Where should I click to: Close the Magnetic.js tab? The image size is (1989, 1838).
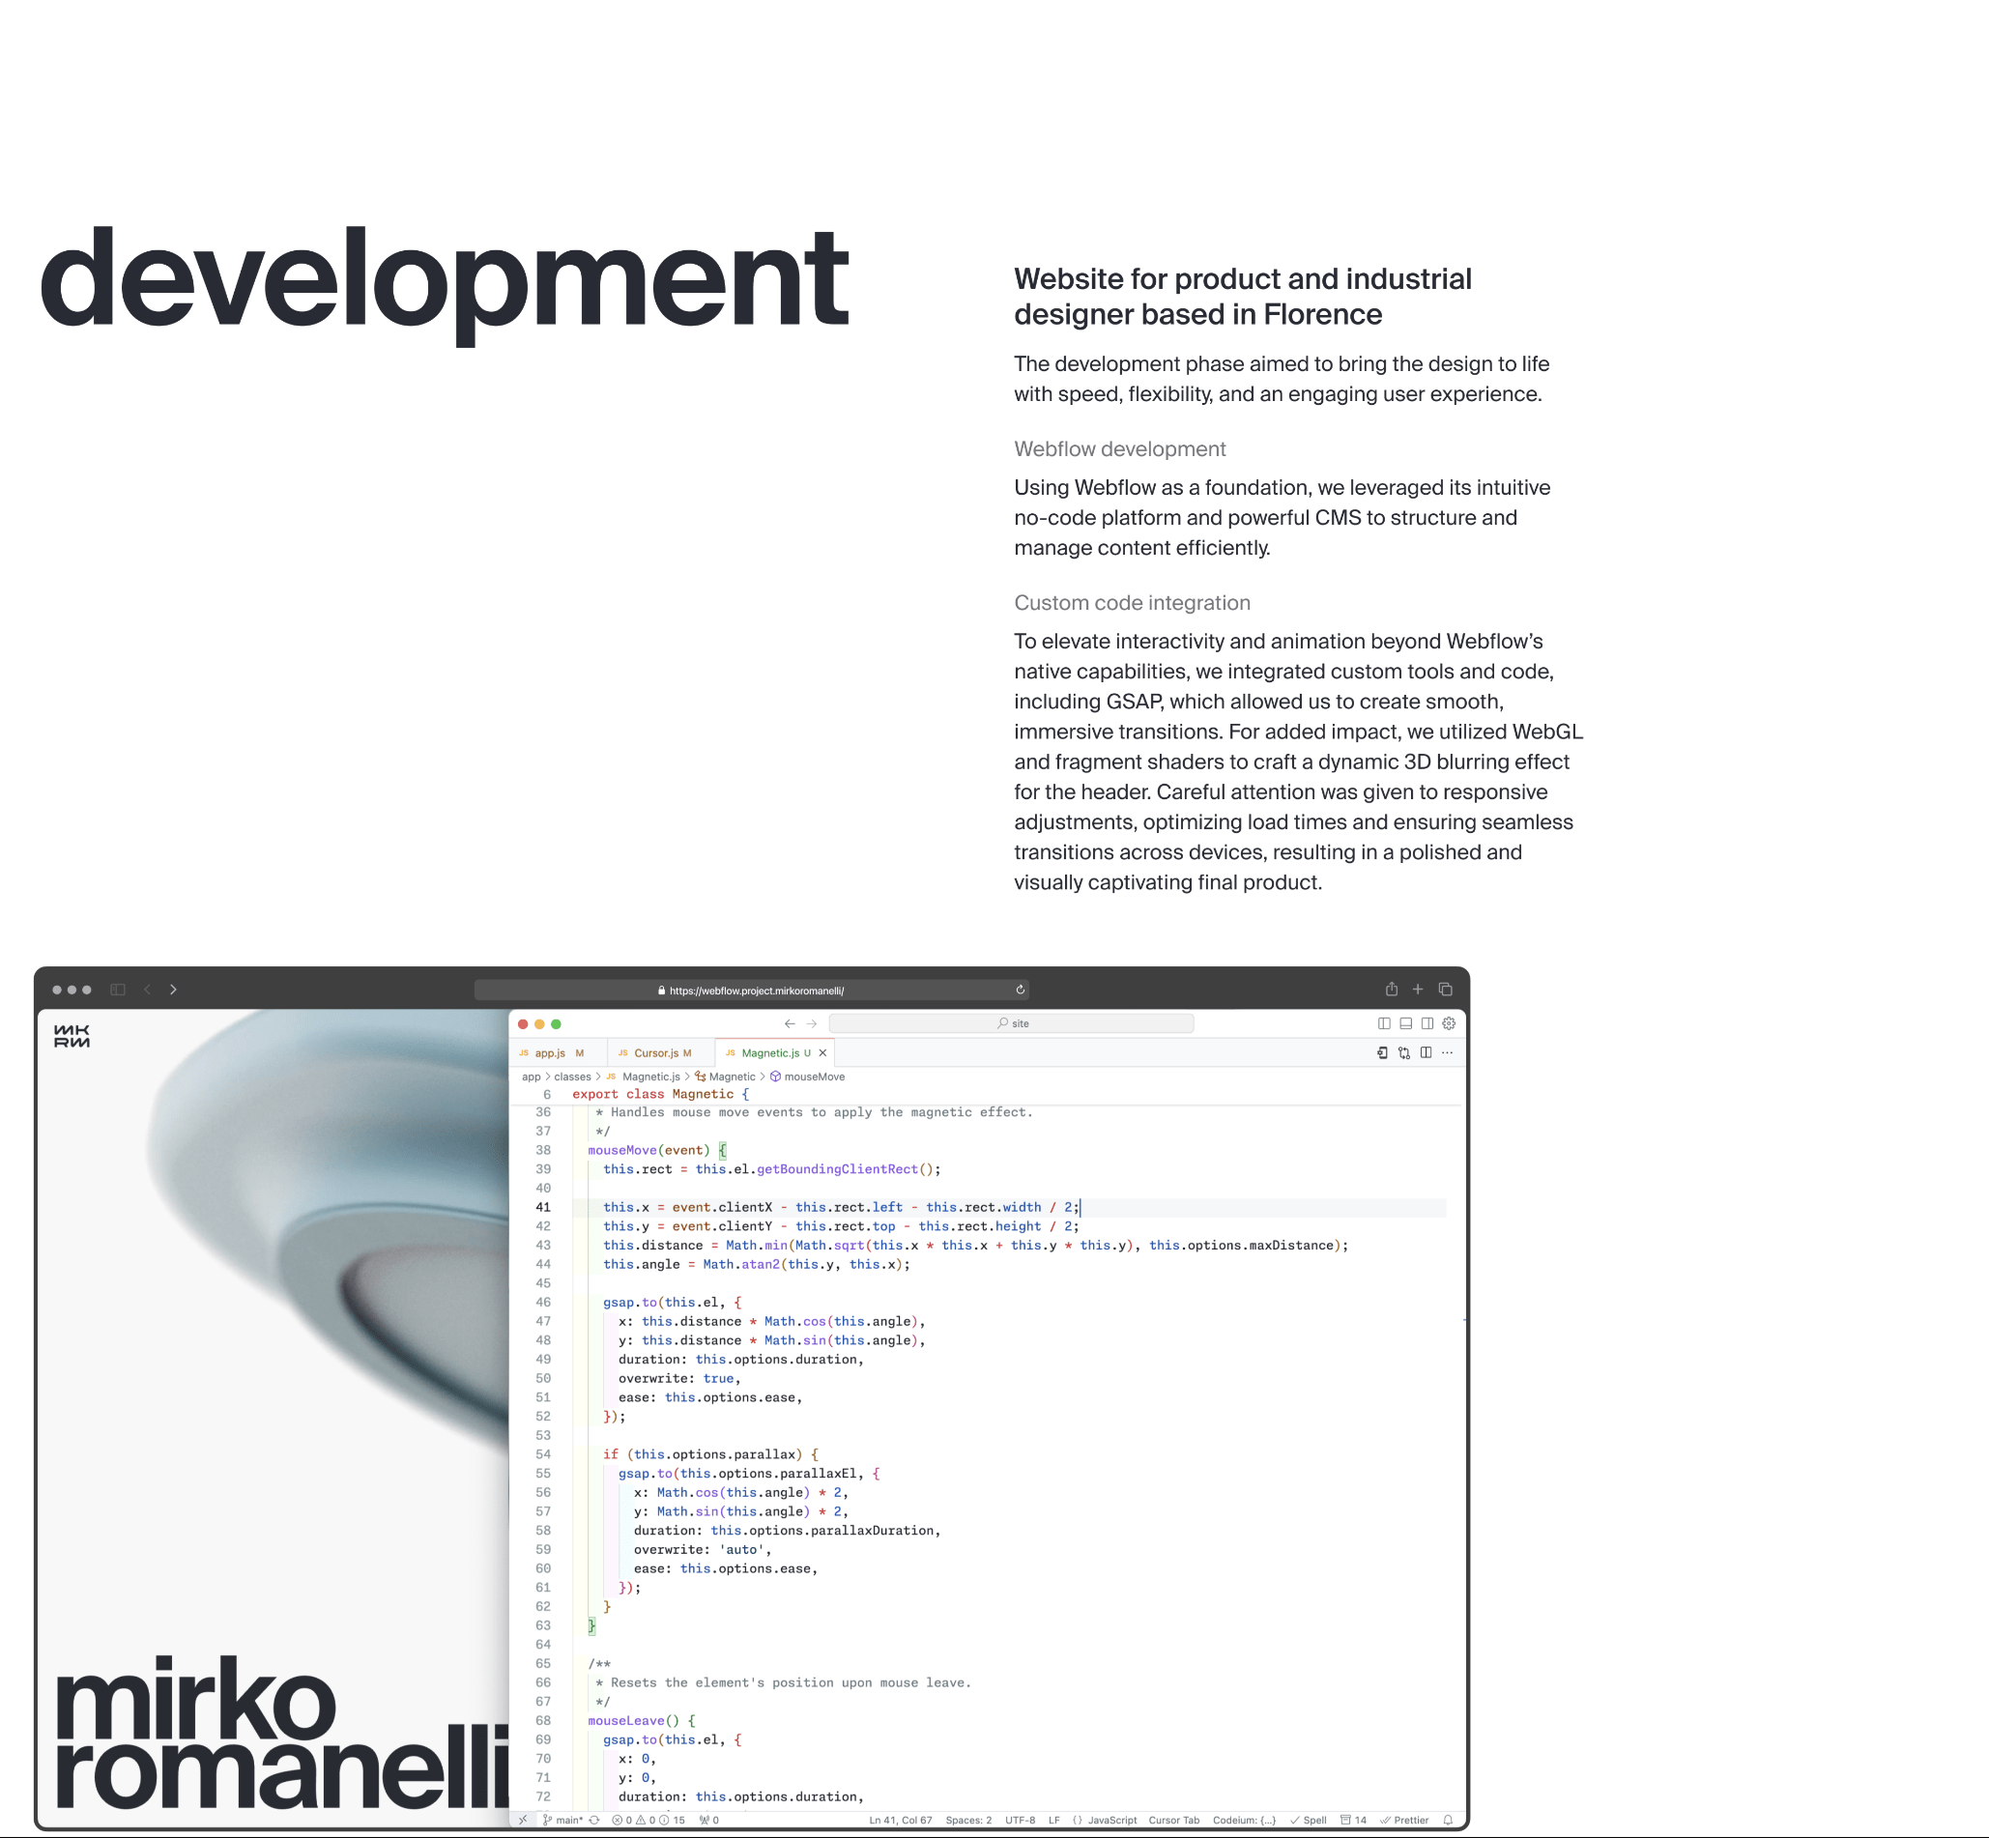click(x=822, y=1052)
